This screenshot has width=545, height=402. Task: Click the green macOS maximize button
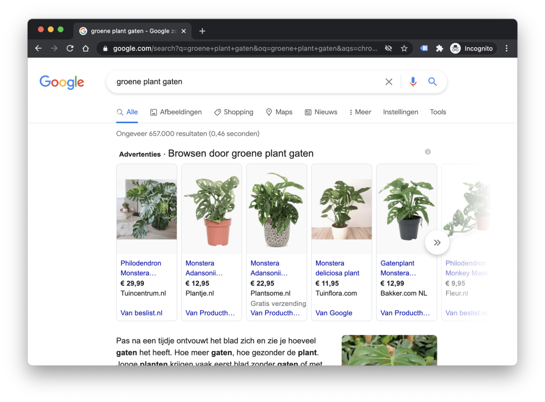click(60, 29)
